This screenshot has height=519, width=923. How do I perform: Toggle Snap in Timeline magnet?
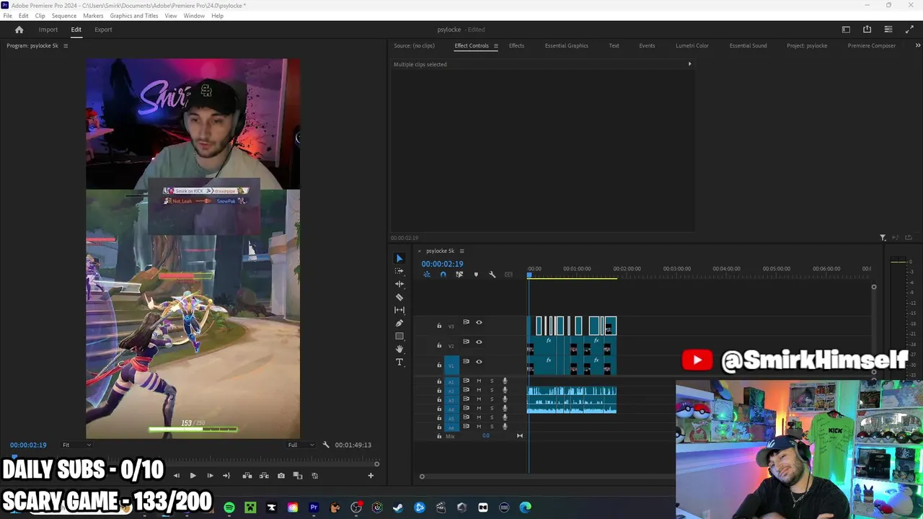coord(443,275)
